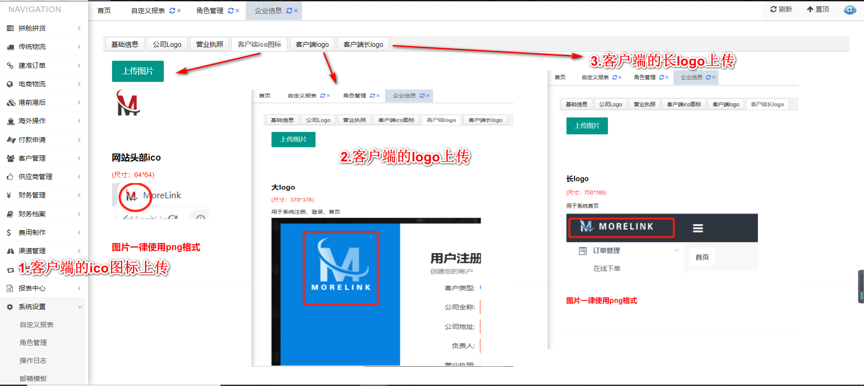Click the uploaded red M logo thumbnail

(128, 103)
